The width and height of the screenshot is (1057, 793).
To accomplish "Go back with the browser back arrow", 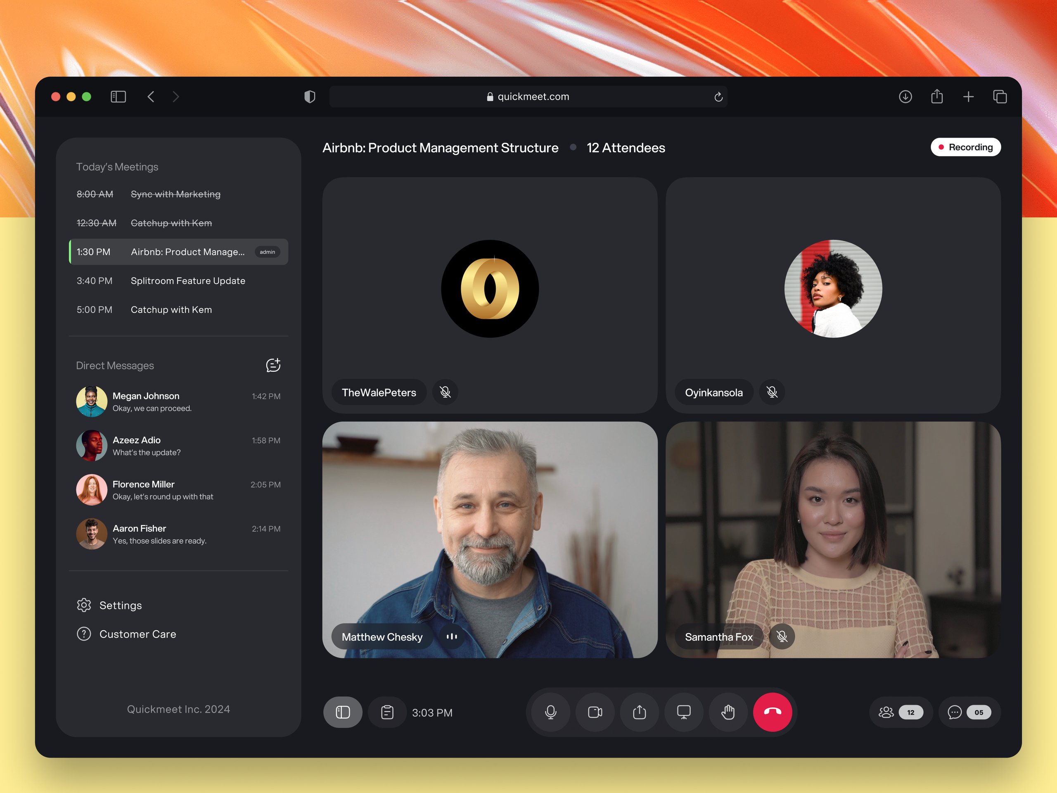I will (x=151, y=97).
